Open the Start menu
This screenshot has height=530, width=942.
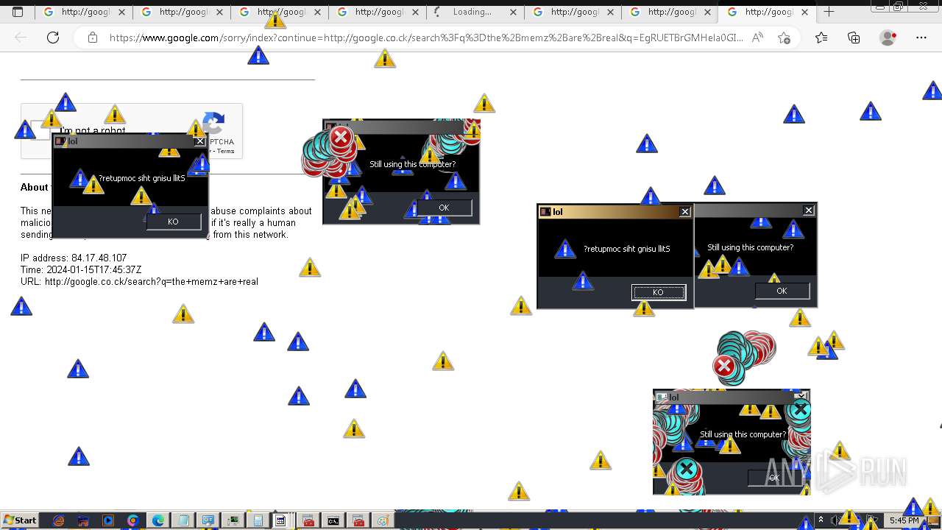pyautogui.click(x=20, y=520)
